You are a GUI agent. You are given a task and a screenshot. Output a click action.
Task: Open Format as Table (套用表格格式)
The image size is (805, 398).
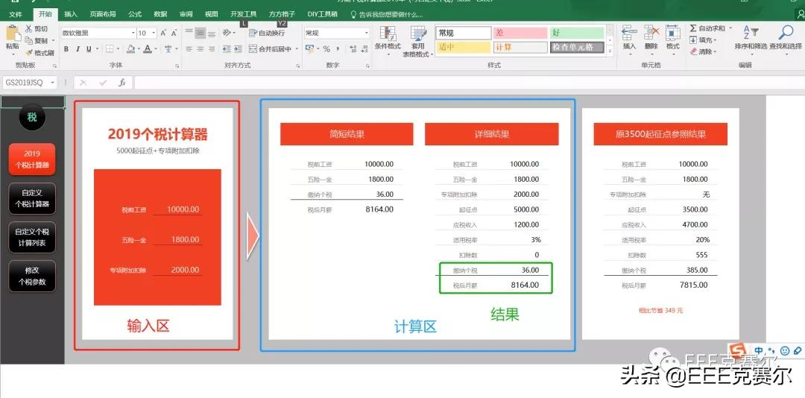pyautogui.click(x=418, y=41)
